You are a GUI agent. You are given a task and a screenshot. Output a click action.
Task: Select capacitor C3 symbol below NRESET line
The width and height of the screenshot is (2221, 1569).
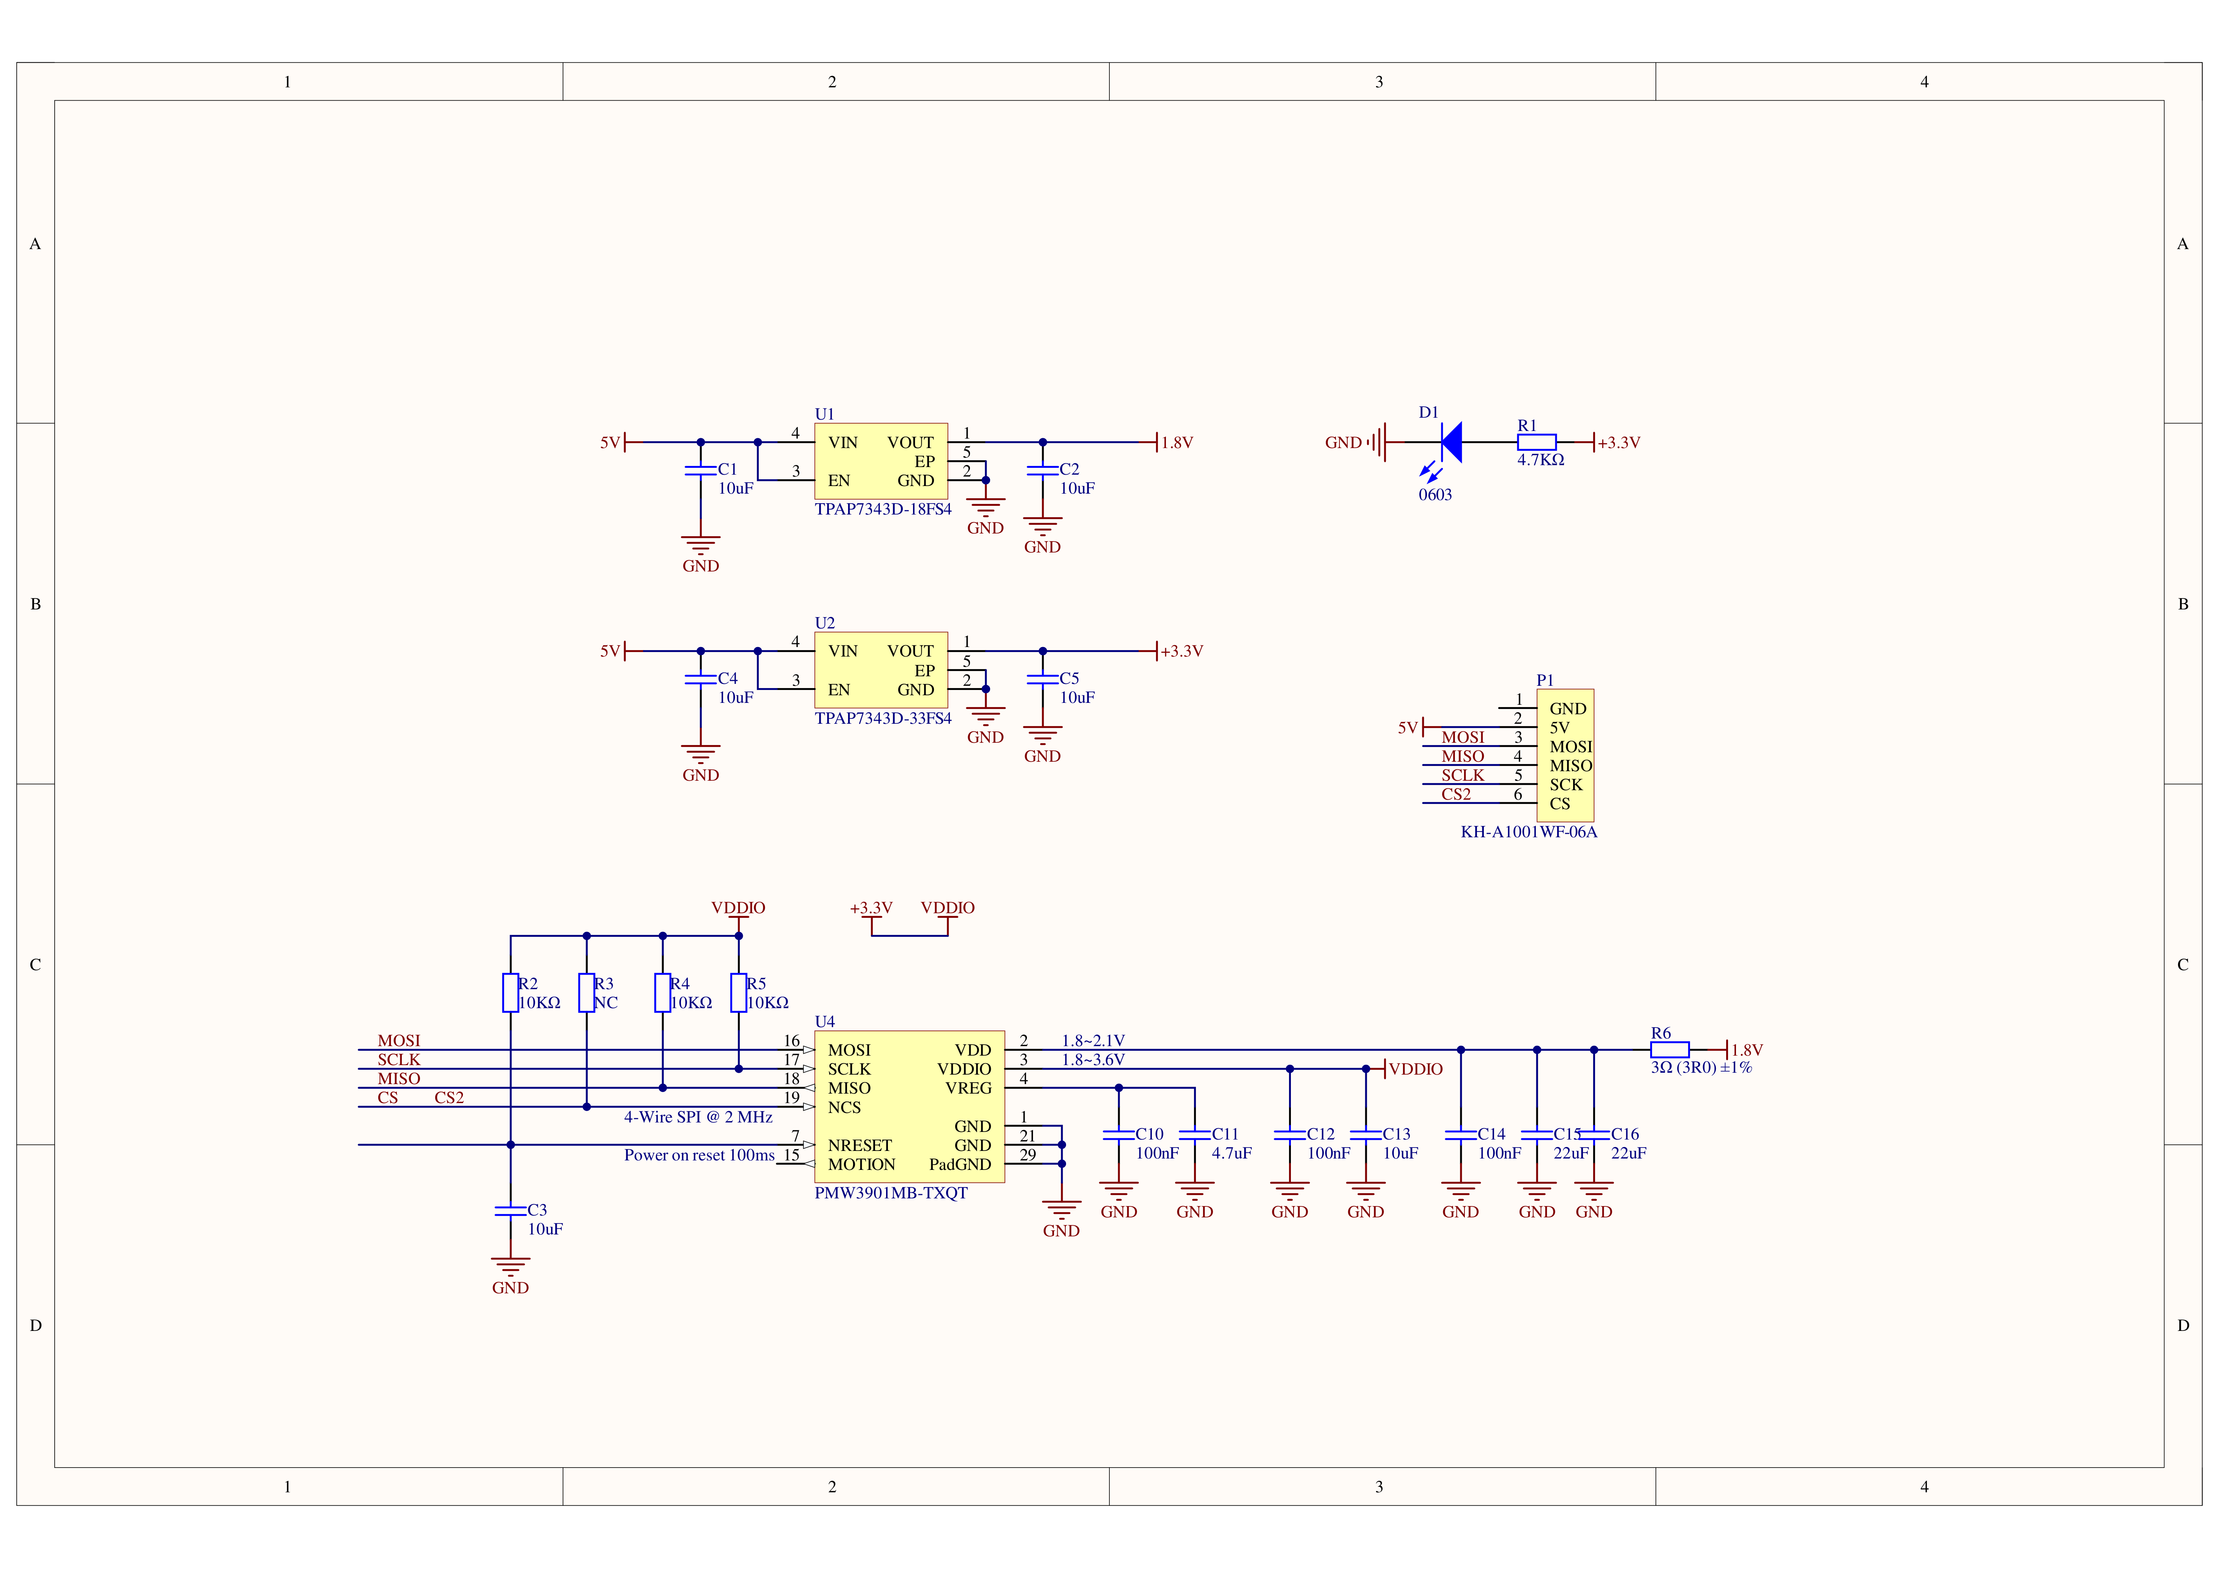pos(511,1211)
